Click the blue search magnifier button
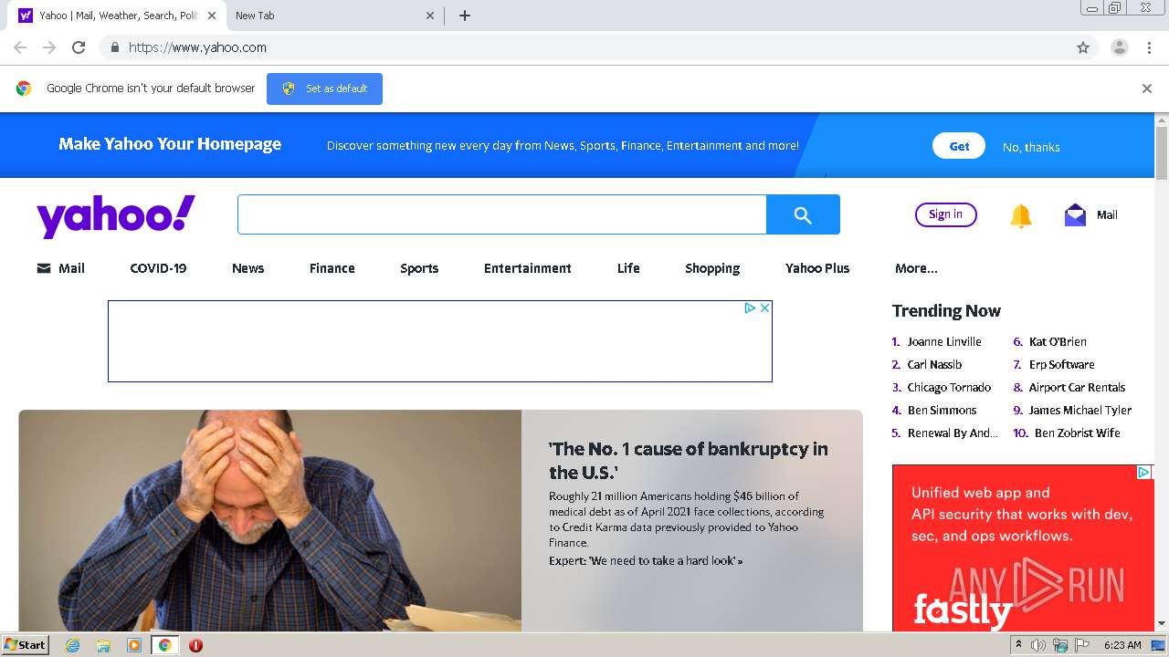Viewport: 1169px width, 657px height. [x=803, y=214]
